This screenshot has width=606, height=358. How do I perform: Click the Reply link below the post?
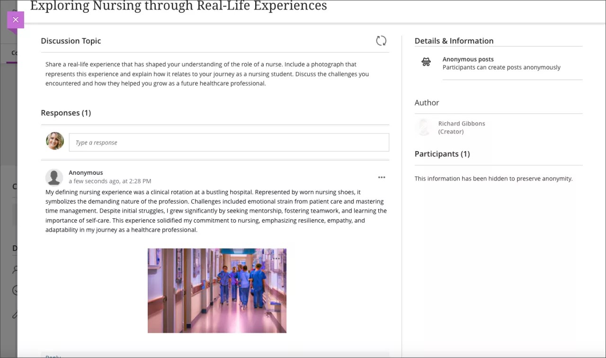(x=53, y=356)
